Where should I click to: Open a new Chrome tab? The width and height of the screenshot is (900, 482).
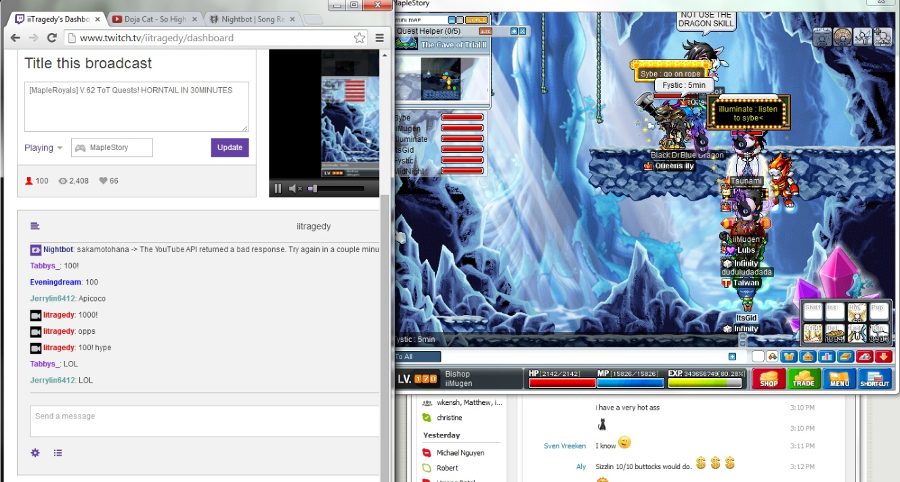pos(312,20)
